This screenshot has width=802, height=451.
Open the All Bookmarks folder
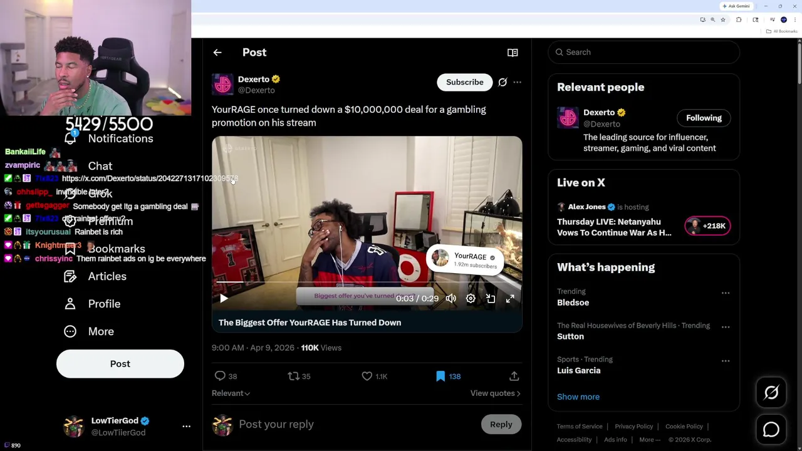click(x=781, y=31)
